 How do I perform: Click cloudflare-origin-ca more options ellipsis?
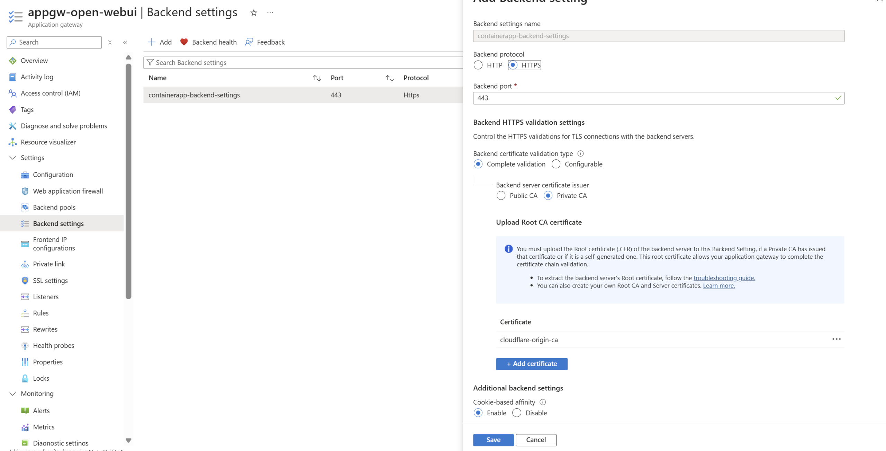point(836,339)
